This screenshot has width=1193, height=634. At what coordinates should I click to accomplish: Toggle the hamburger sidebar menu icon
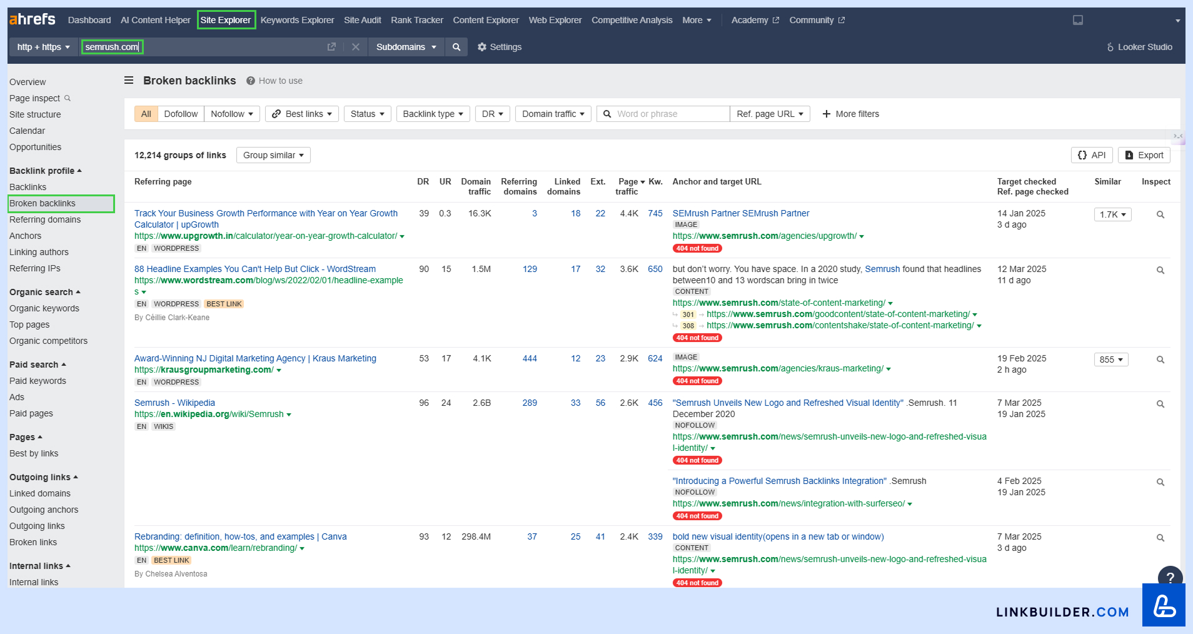129,80
